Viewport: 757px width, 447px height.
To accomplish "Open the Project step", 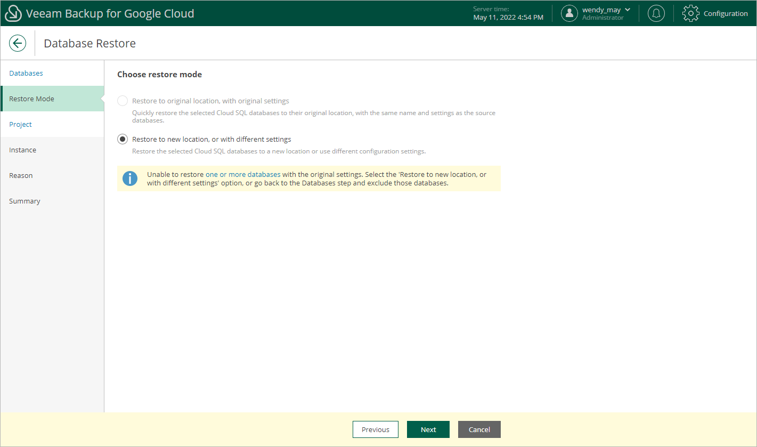I will click(x=52, y=124).
